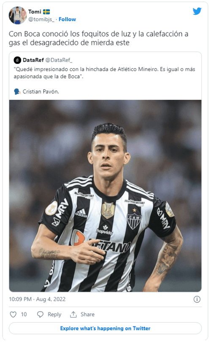
Task: Click the quoted tweet text about Atlético Mineiro
Action: (x=104, y=73)
